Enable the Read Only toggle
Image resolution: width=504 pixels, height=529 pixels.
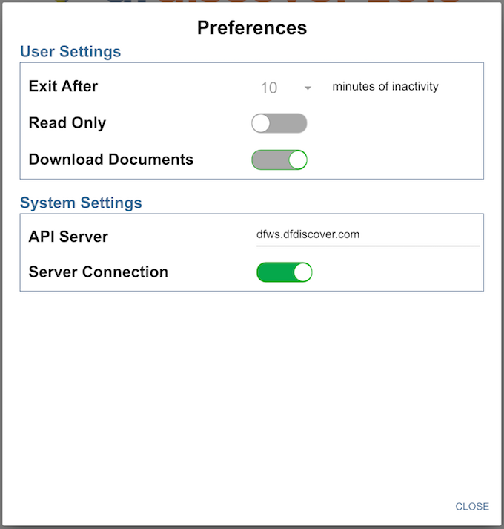point(279,123)
